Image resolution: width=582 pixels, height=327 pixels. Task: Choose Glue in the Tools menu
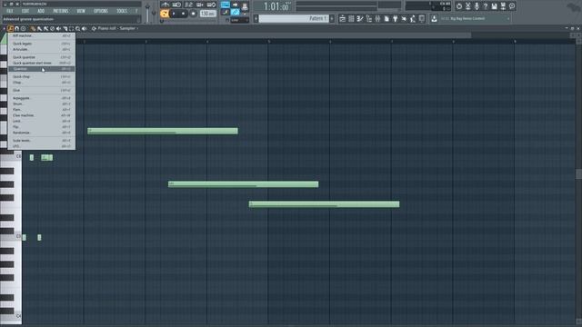(41, 90)
